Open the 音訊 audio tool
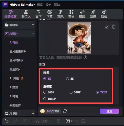Screen dimensions: 124x126 (x=60, y=14)
